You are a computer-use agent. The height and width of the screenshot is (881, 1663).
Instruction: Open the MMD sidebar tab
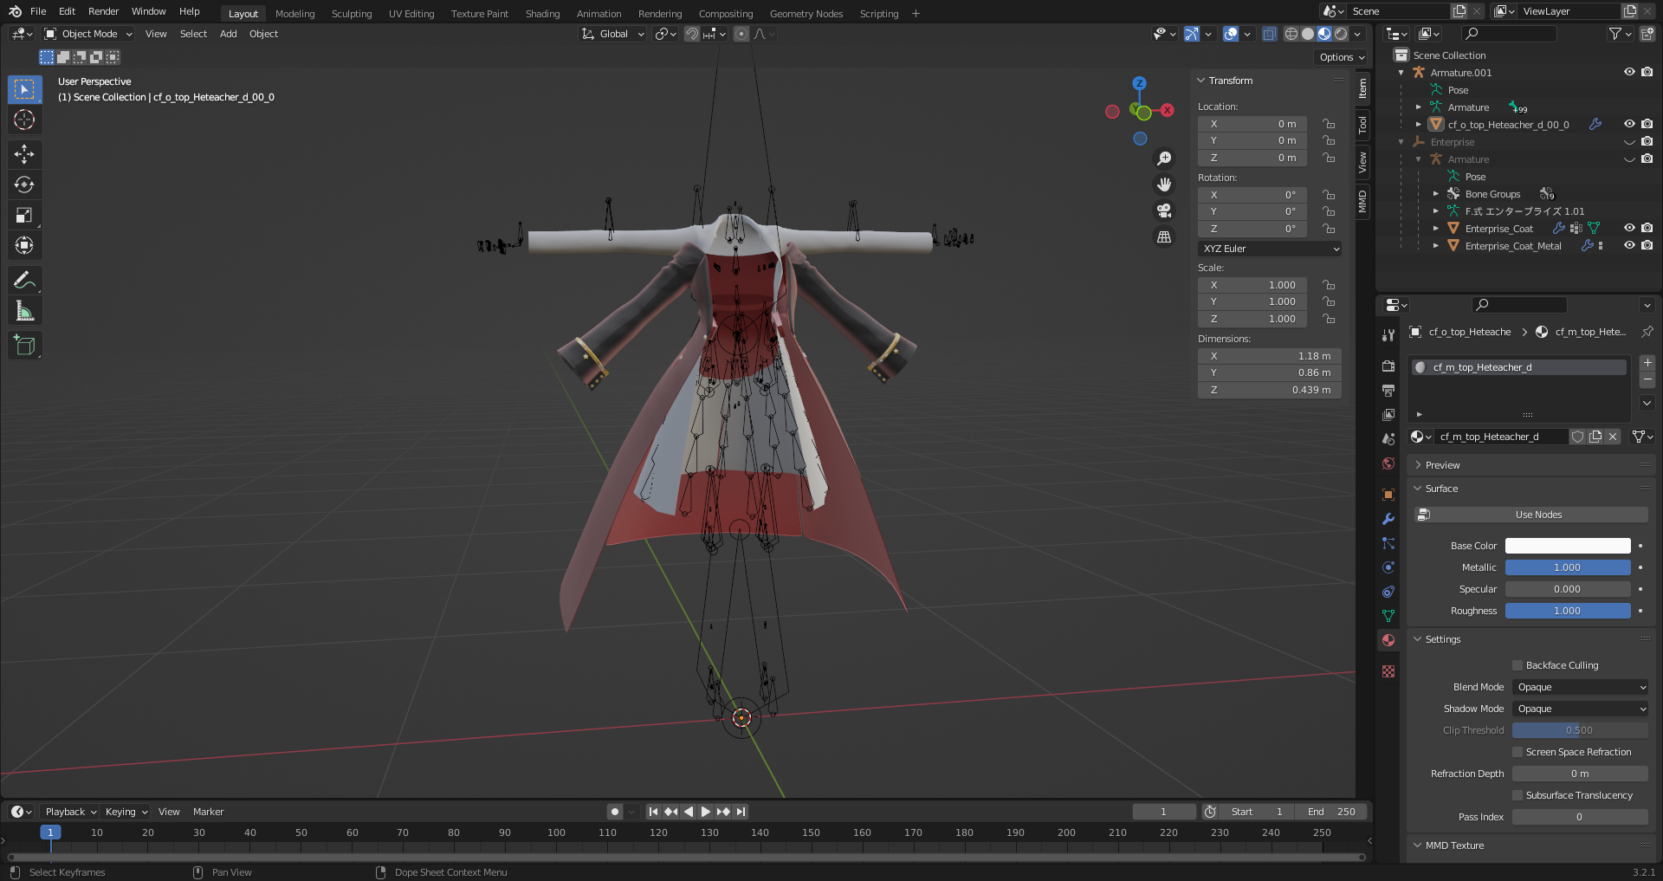pyautogui.click(x=1362, y=201)
